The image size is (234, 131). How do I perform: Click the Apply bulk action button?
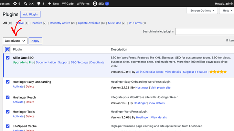[x=35, y=41]
